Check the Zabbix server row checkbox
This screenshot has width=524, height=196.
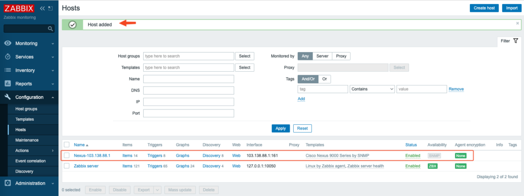tap(67, 166)
